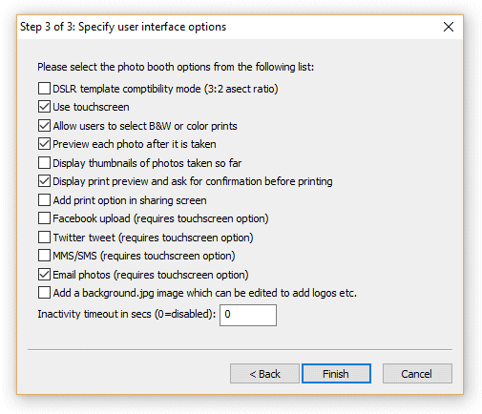Enable DSLR template compatibility mode checkbox
482x414 pixels.
point(44,89)
